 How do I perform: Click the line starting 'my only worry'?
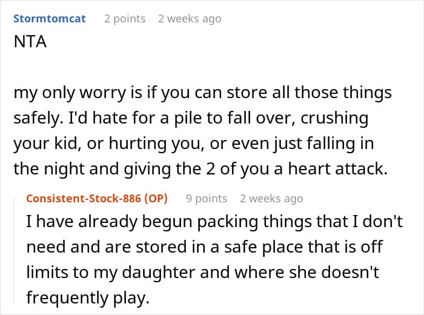coord(202,93)
